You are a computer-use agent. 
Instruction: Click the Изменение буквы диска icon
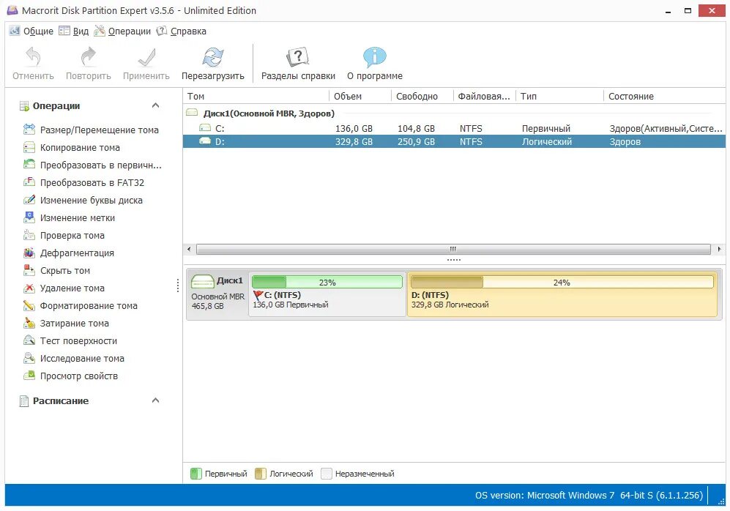coord(29,200)
